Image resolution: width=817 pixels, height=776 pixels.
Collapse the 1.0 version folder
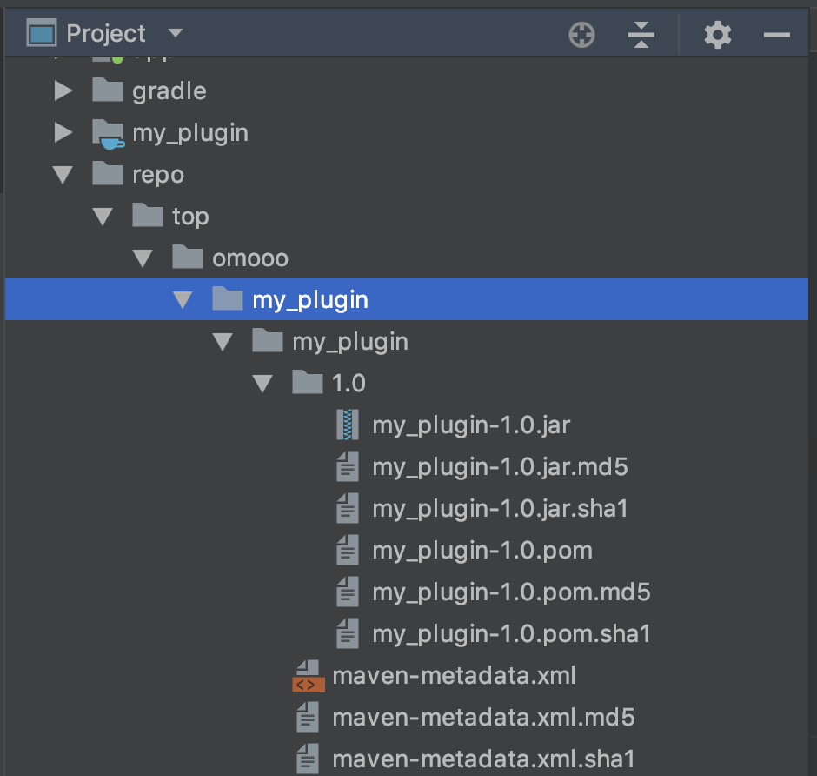click(262, 384)
